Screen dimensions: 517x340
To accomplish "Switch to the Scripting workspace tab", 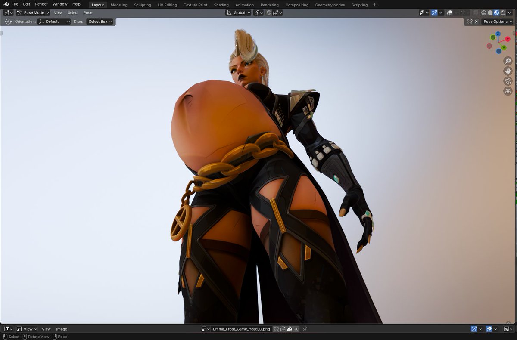I will 359,5.
